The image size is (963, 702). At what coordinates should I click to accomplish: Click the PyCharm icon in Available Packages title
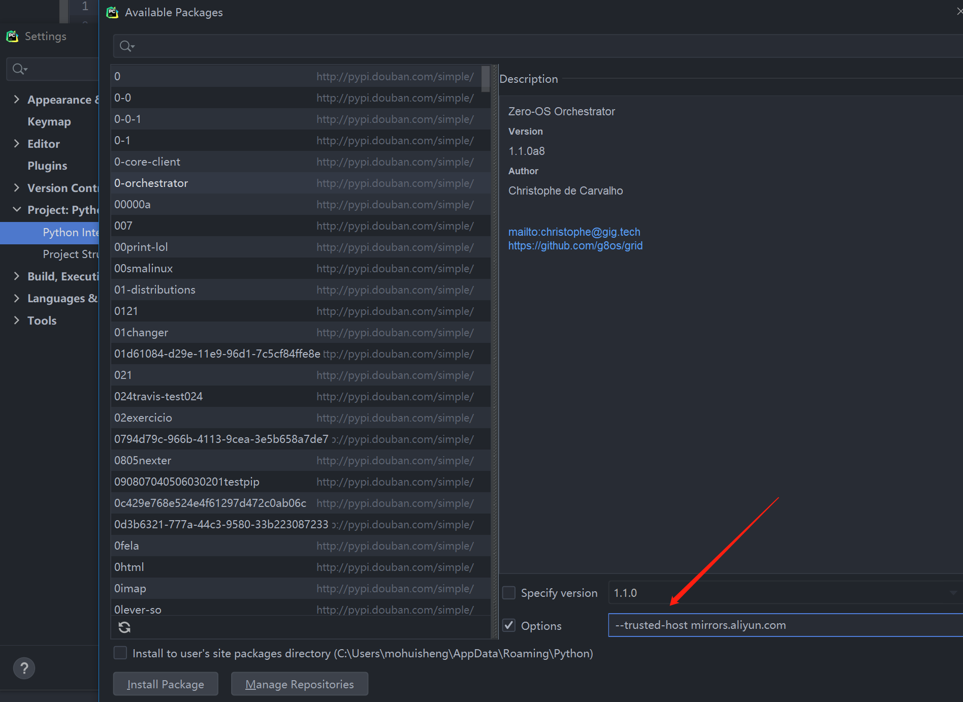(112, 12)
